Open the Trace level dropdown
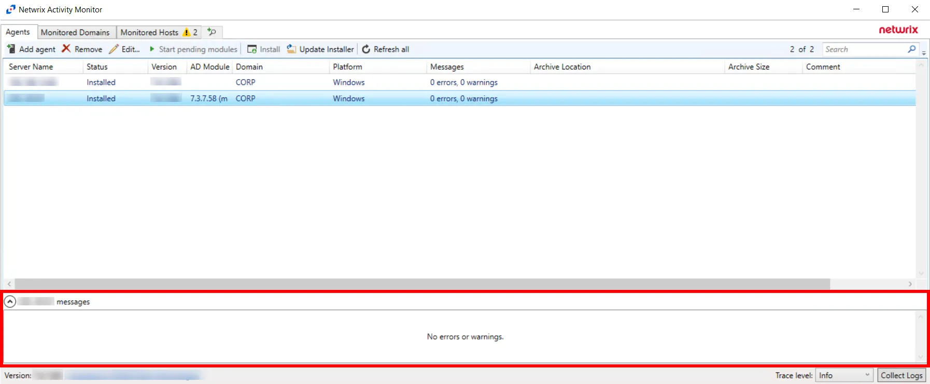 (844, 375)
